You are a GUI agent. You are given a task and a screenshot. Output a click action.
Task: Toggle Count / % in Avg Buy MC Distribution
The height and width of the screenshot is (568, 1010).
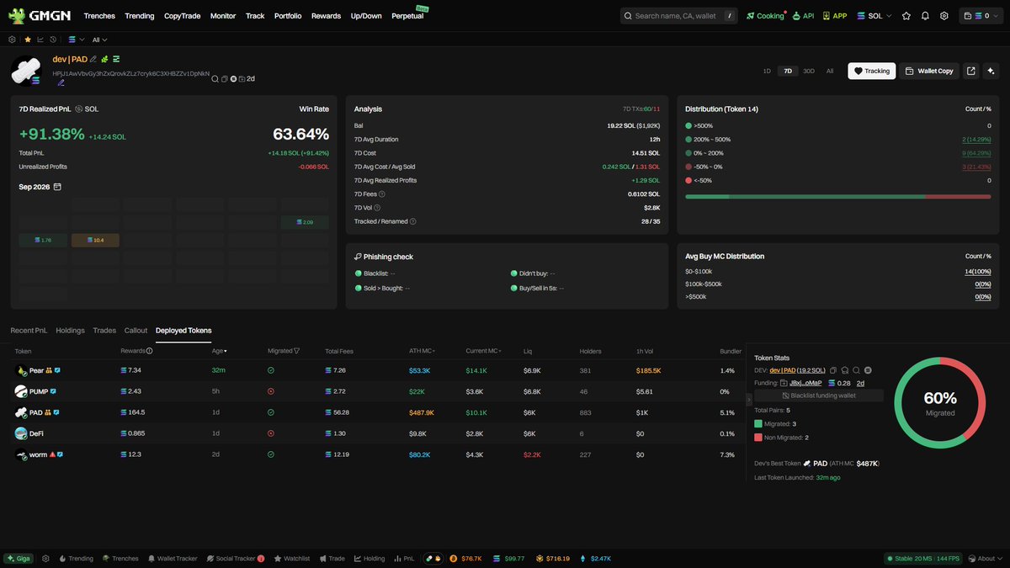(977, 256)
